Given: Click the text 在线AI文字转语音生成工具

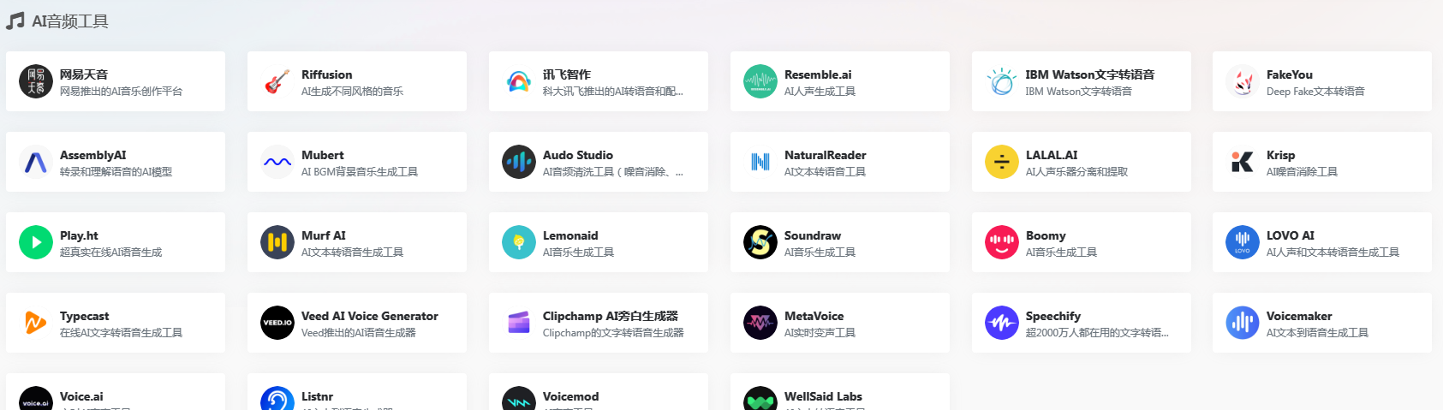Looking at the screenshot, I should point(121,332).
